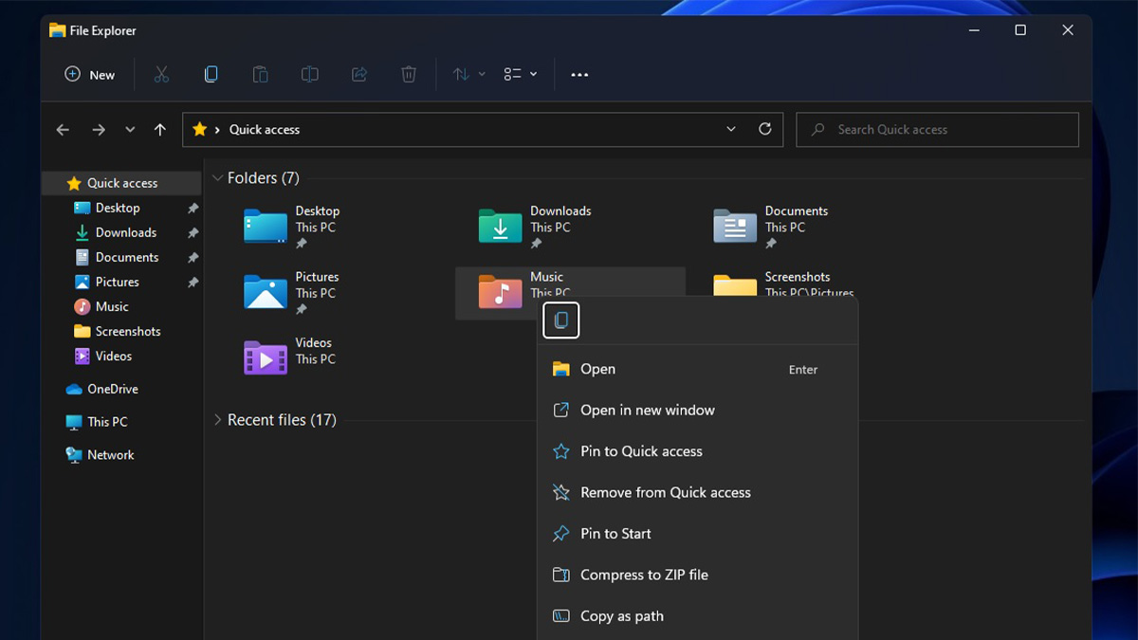This screenshot has height=640, width=1138.
Task: Expand the Recent files (17) section
Action: [x=219, y=419]
